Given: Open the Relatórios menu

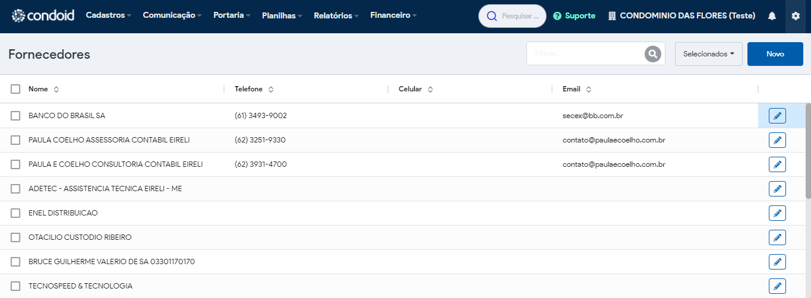Looking at the screenshot, I should pyautogui.click(x=336, y=16).
